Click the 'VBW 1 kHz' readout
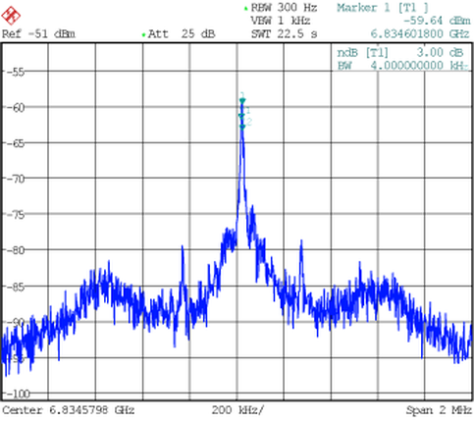 click(281, 21)
